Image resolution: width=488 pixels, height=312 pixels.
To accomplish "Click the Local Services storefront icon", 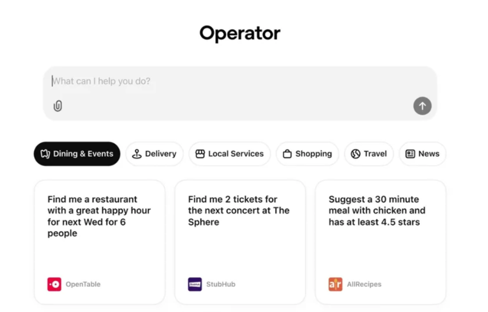I will (x=200, y=154).
